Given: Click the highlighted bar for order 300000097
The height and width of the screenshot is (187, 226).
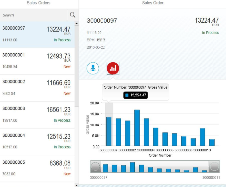Looking at the screenshot, I should pos(109,132).
